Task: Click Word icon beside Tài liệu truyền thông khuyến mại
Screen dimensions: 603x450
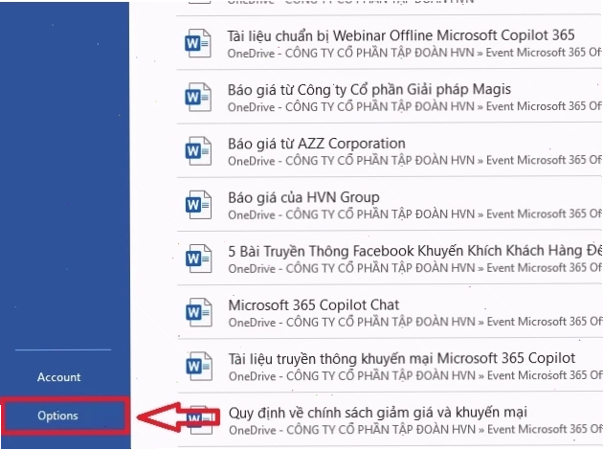Action: pos(199,367)
